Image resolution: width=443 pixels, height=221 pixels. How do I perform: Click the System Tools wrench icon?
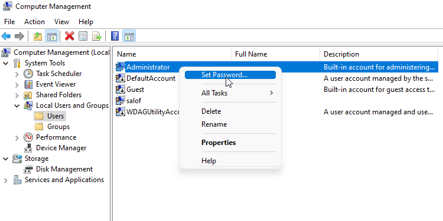click(17, 63)
